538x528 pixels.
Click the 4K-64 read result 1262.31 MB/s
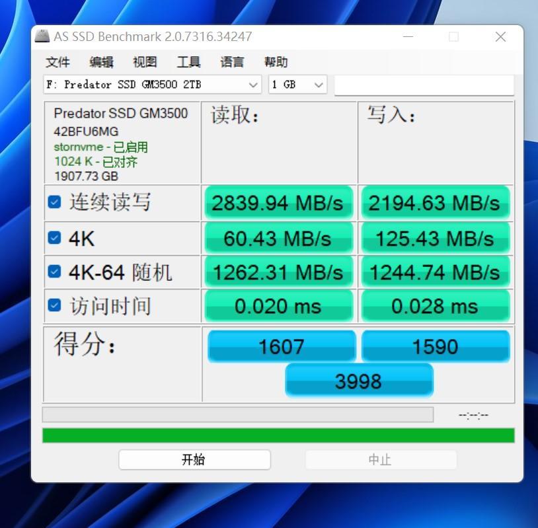click(279, 272)
